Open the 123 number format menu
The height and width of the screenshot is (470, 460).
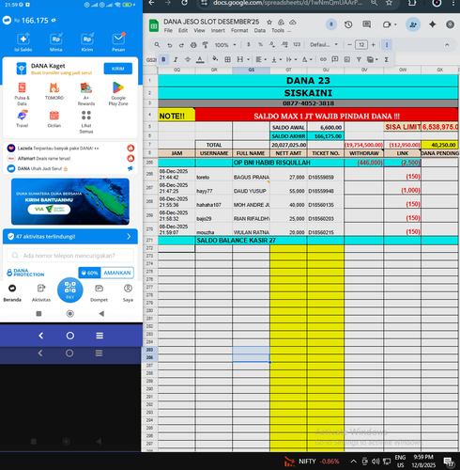[x=297, y=44]
